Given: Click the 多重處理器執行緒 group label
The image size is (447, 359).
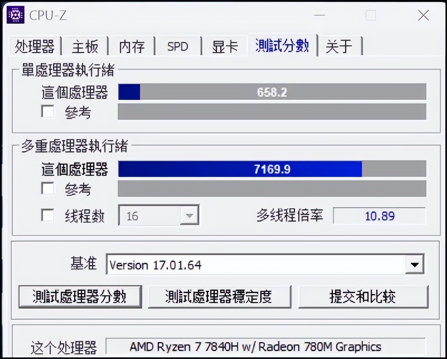Looking at the screenshot, I should (x=74, y=146).
